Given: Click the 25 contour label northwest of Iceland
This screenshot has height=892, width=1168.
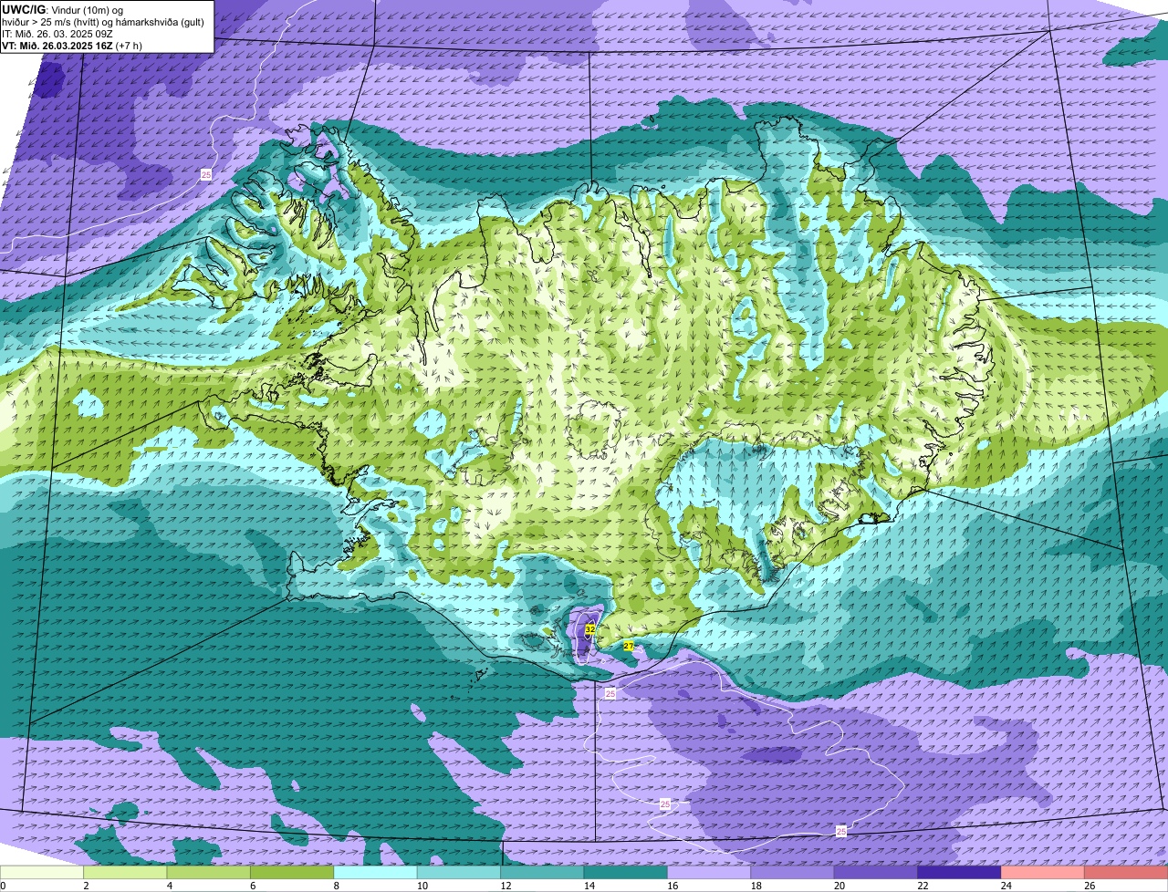Looking at the screenshot, I should point(206,174).
